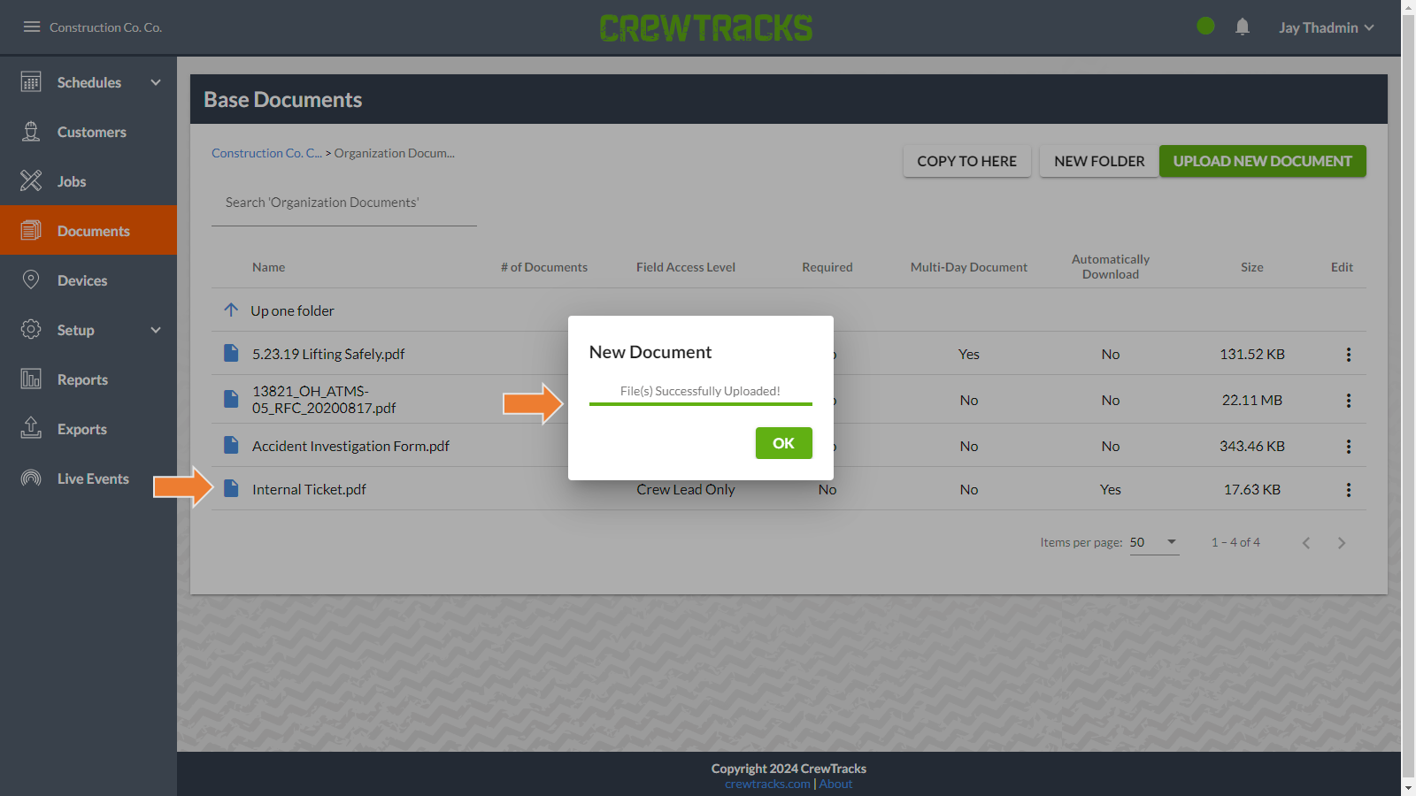Click the Schedules calendar icon
1416x796 pixels.
(31, 82)
